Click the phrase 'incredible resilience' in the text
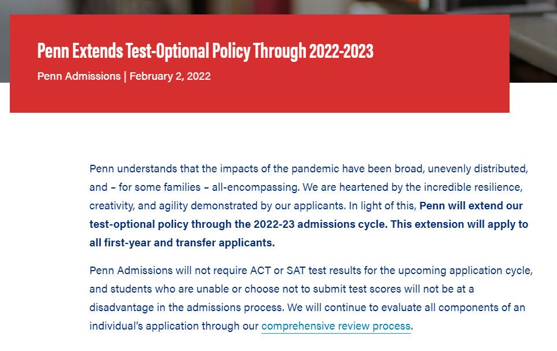This screenshot has width=557, height=351. 473,187
